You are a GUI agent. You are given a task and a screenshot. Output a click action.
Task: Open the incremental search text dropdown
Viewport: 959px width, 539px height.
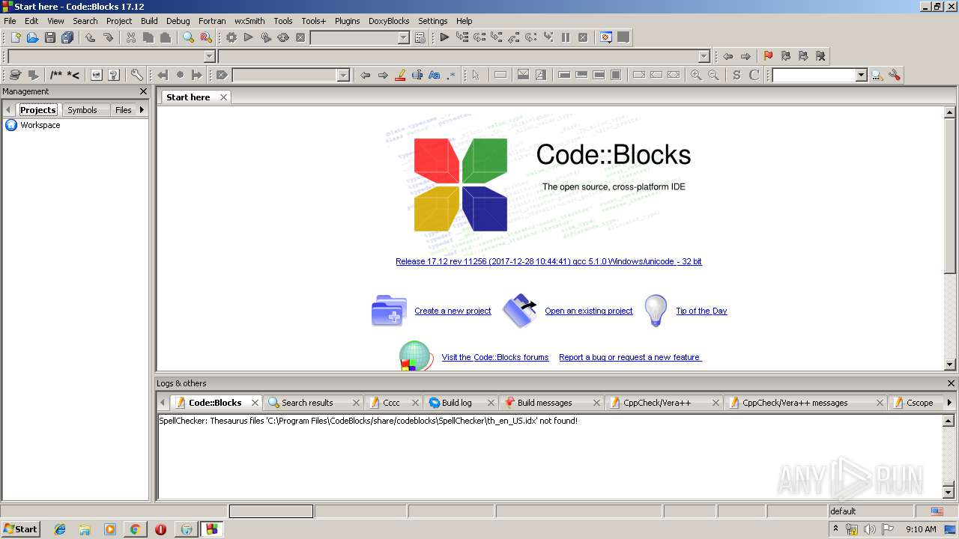(x=343, y=75)
